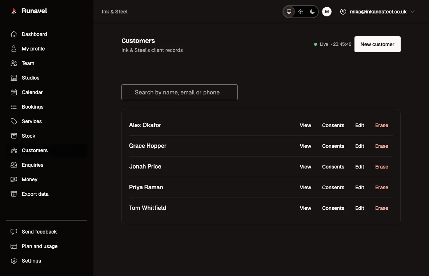View Jonah Price's record
The width and height of the screenshot is (429, 276).
305,167
